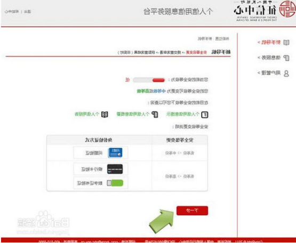Select the 提交查询申请 breadcrumb step
Screen dimensions: 296x243
[x=171, y=52]
